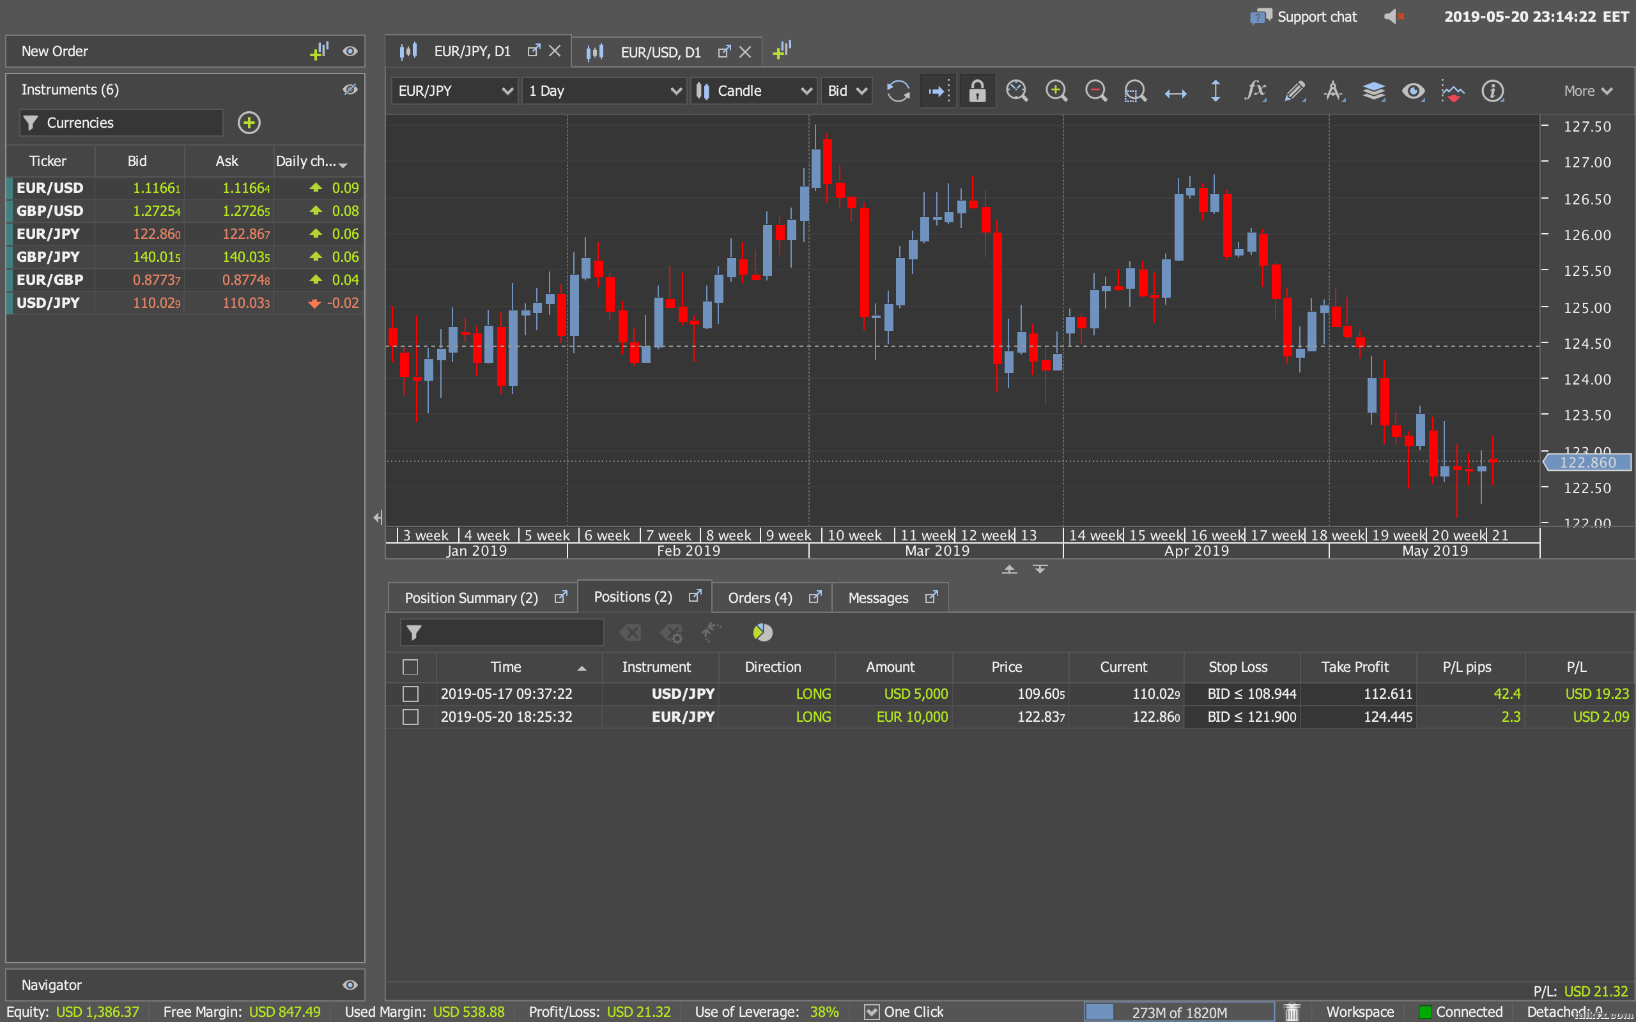Close the EUR/USD chart tab
1636x1022 pixels.
tap(745, 52)
